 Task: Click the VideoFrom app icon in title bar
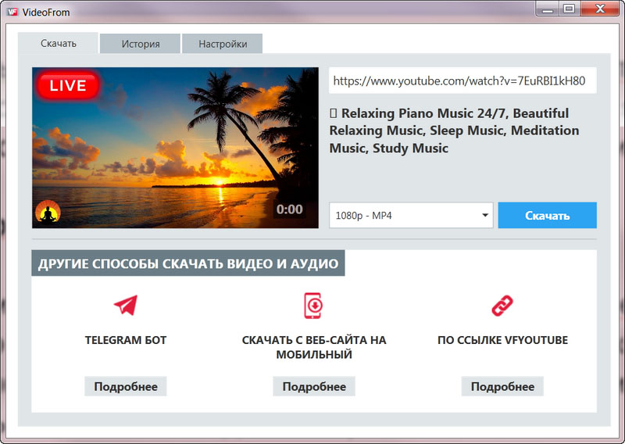pyautogui.click(x=12, y=12)
